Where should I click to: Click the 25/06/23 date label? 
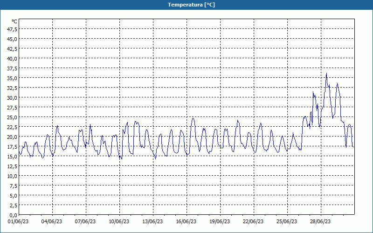[287, 222]
